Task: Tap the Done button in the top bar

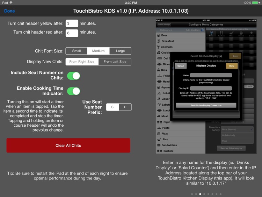Action: pos(9,11)
